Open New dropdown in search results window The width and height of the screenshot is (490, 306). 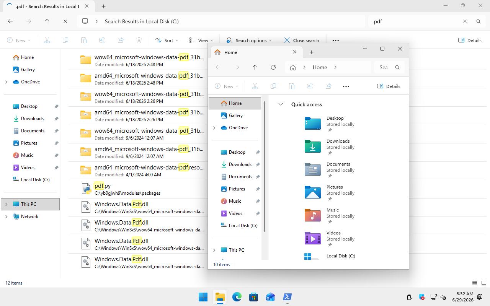[18, 40]
